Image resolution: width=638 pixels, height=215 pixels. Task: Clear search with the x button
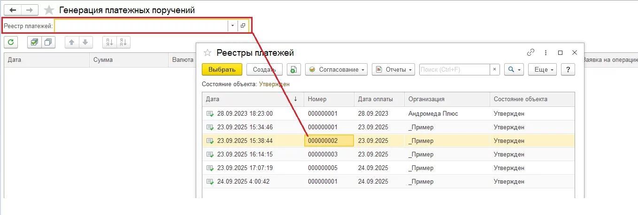495,69
